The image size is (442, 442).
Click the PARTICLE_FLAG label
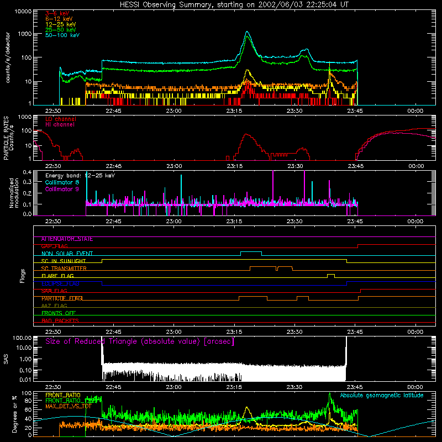coord(62,298)
